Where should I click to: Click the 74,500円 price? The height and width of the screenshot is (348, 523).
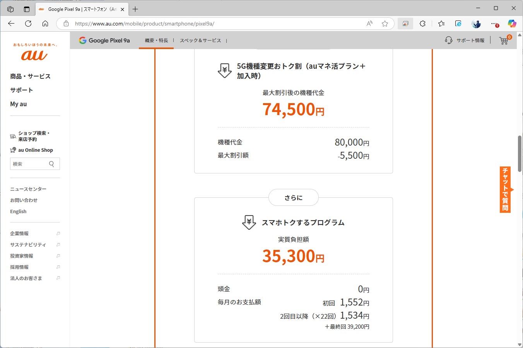coord(293,109)
